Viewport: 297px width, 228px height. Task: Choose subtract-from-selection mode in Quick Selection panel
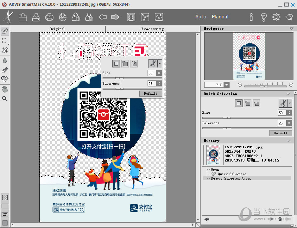(x=256, y=104)
